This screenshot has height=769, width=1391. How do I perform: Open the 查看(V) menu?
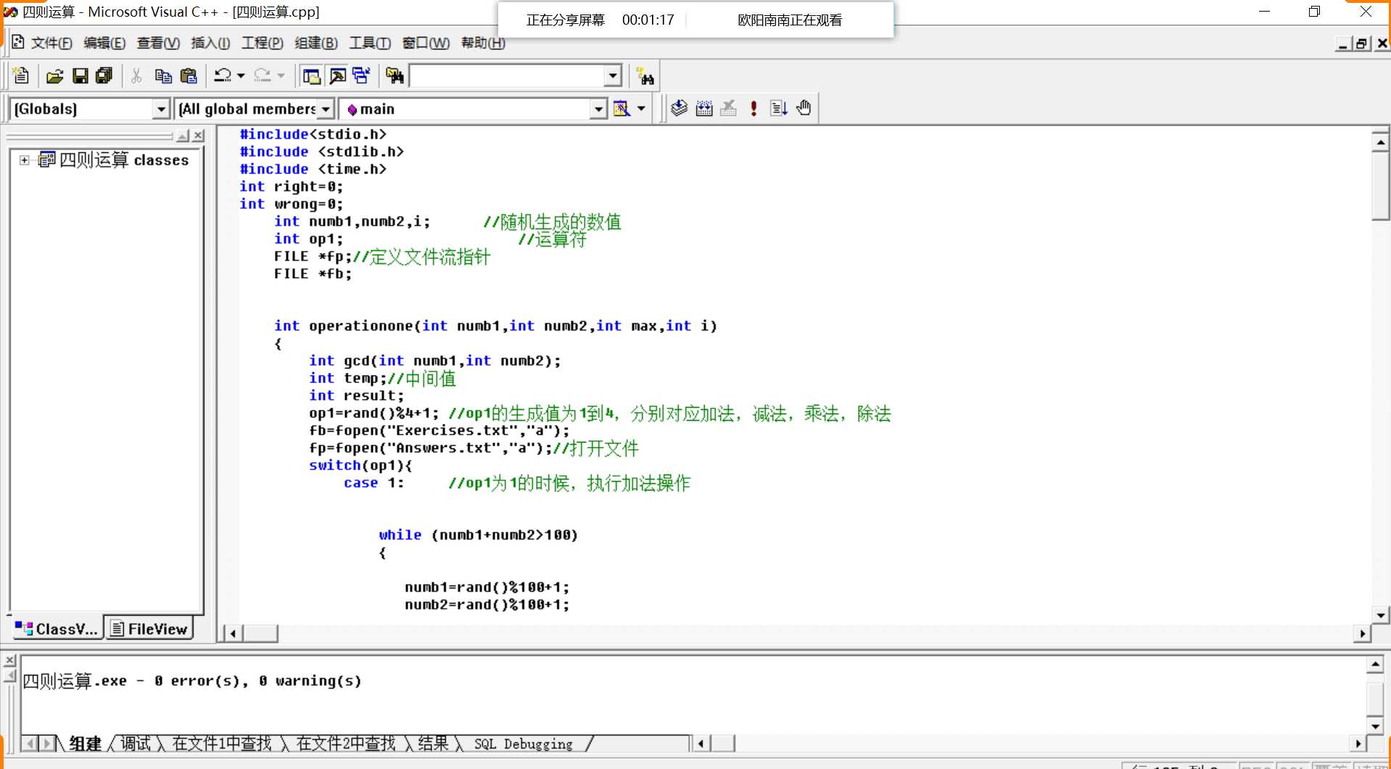(x=158, y=43)
